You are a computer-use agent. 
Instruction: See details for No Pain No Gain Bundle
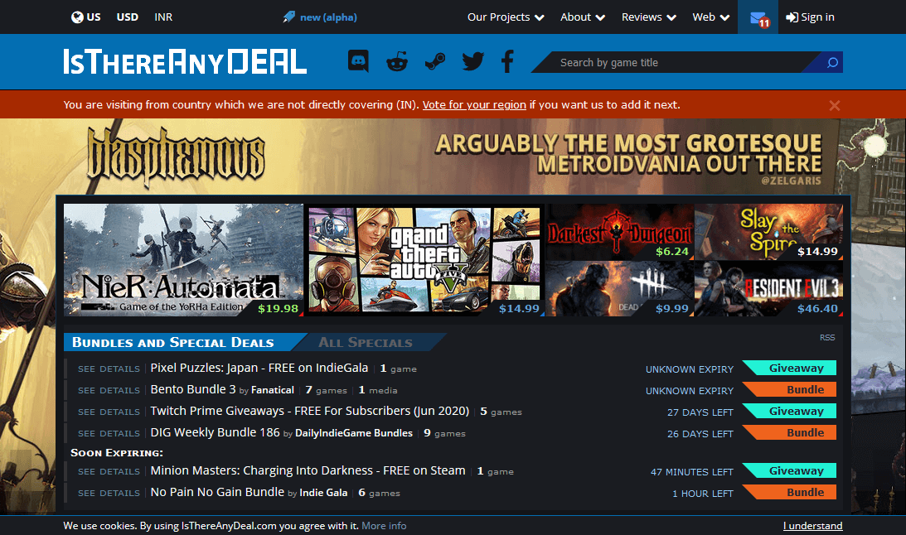tap(109, 493)
